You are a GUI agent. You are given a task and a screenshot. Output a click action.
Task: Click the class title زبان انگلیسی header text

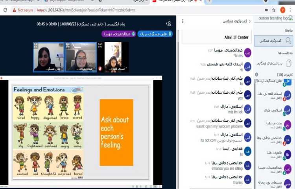coord(81,24)
